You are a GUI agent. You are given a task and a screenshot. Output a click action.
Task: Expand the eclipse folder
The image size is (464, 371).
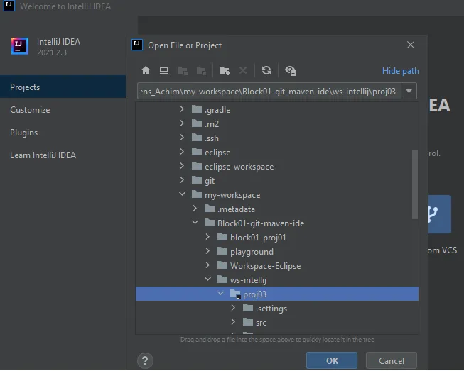182,152
